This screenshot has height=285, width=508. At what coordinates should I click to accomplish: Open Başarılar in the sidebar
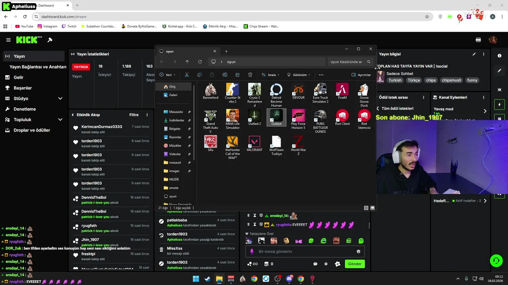pos(34,88)
